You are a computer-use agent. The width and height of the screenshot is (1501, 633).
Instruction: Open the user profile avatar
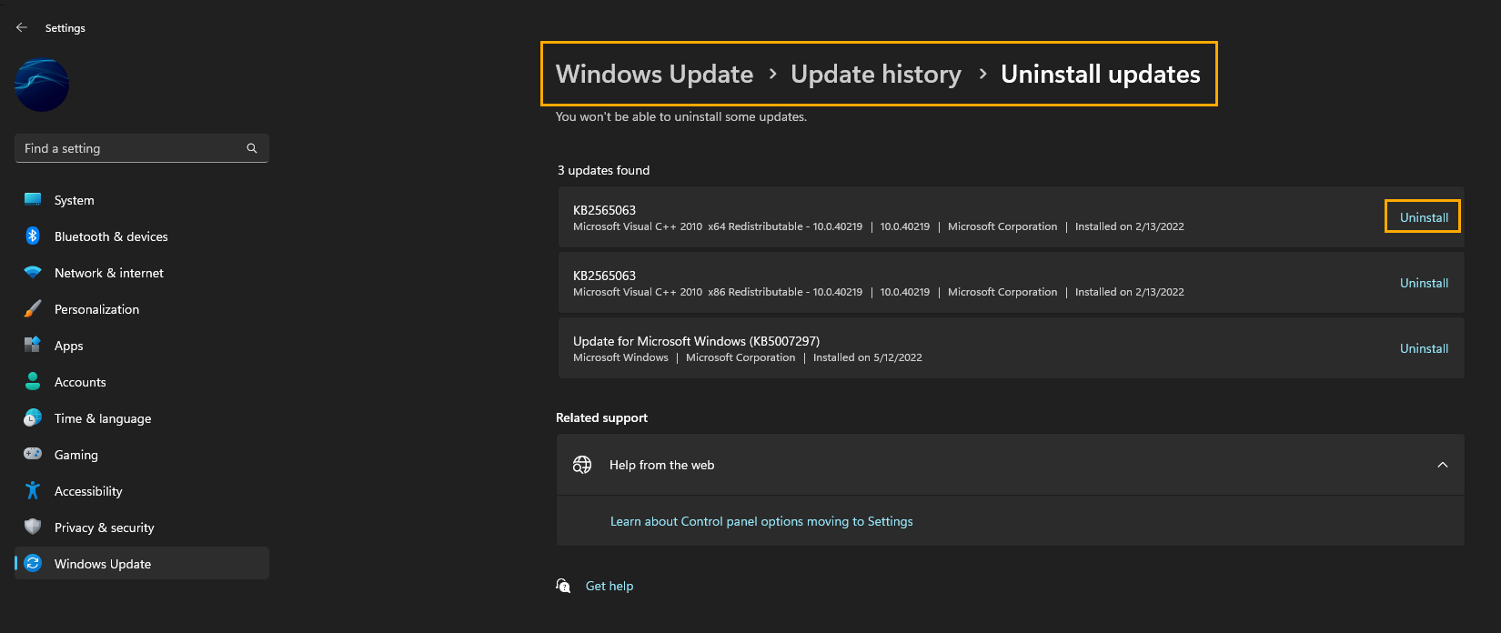42,85
